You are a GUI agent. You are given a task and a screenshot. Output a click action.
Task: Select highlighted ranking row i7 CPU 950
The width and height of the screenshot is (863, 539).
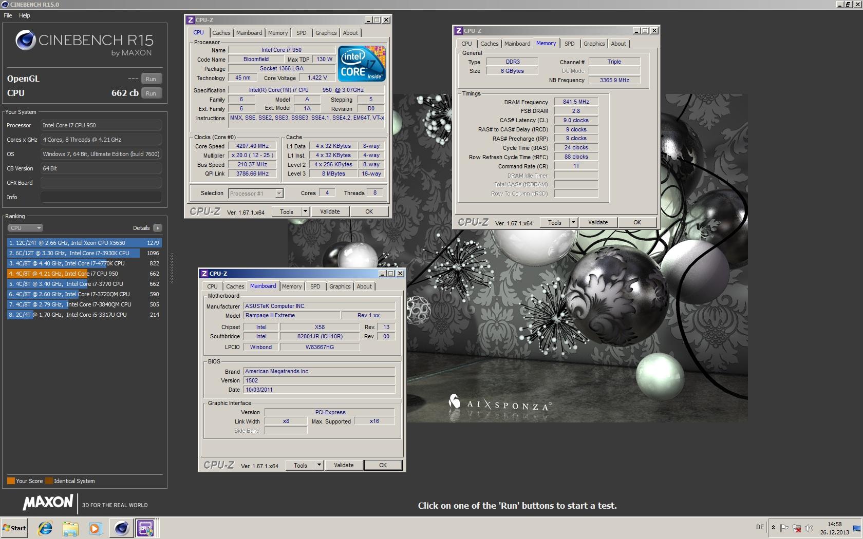[x=85, y=274]
